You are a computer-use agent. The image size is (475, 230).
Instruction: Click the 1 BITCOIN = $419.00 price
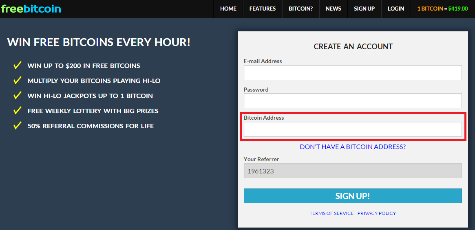click(x=443, y=9)
